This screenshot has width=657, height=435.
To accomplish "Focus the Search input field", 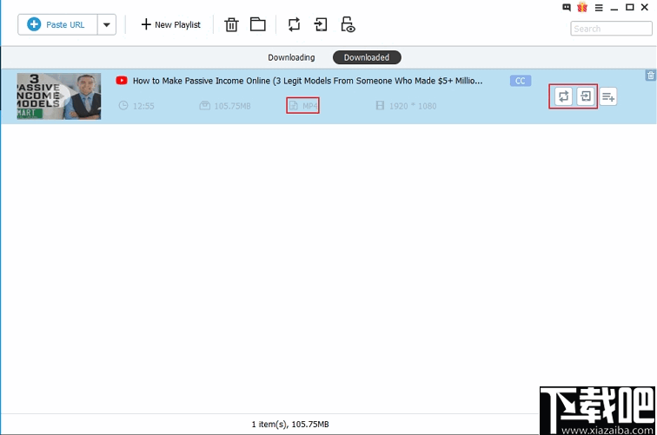I will 611,29.
